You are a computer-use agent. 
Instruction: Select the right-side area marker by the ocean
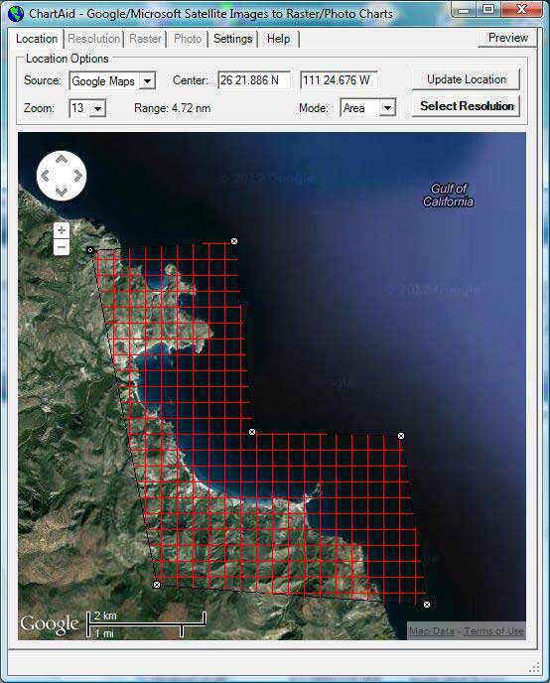[x=401, y=436]
